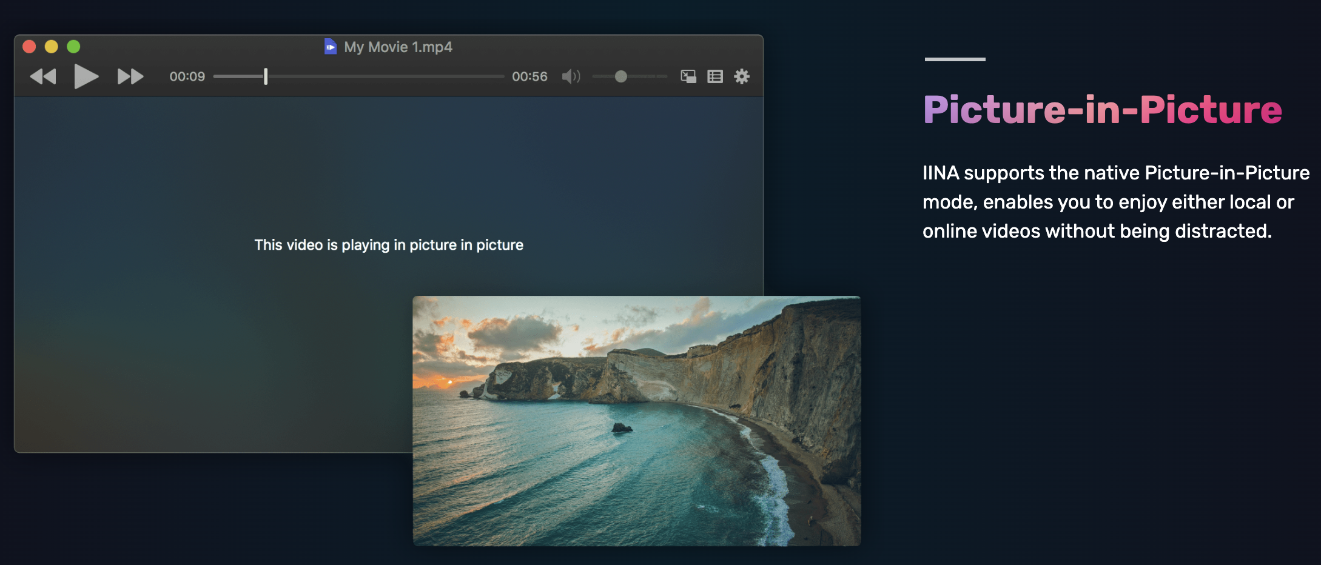1321x565 pixels.
Task: Click the Picture-in-Picture heading
Action: pyautogui.click(x=1103, y=110)
